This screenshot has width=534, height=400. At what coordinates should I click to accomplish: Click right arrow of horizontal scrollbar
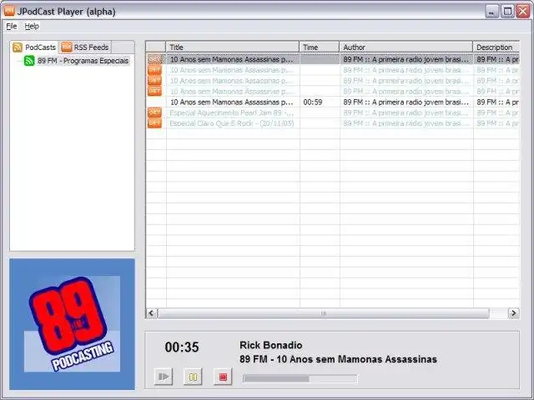[x=514, y=313]
